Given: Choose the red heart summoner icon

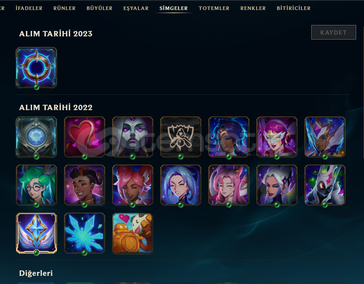Looking at the screenshot, I should coord(84,137).
